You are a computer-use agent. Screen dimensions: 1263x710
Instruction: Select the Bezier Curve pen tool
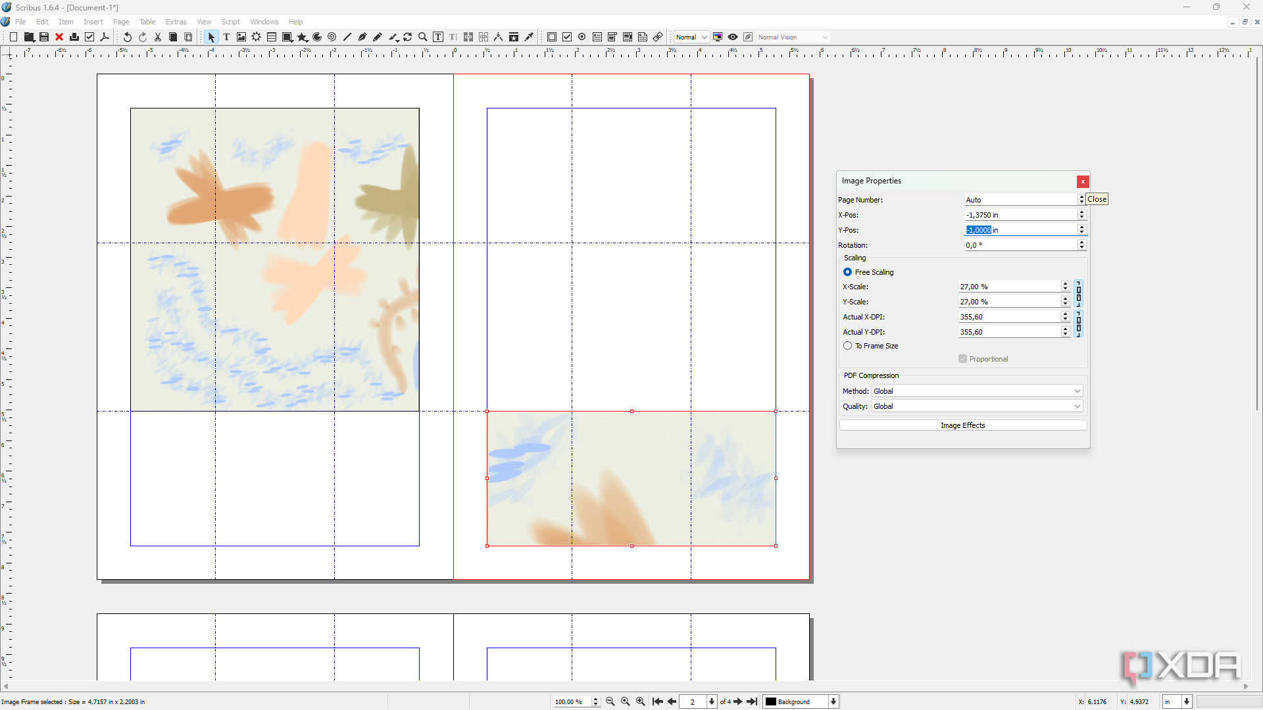362,37
